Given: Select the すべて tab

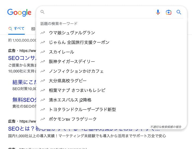Looking at the screenshot, I should click(16, 29).
